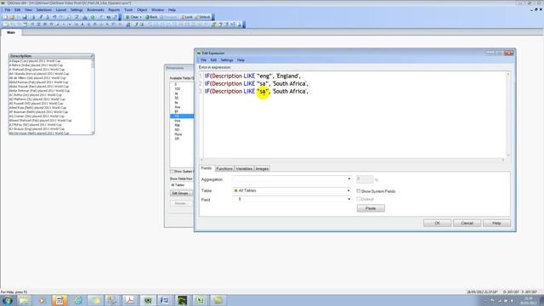This screenshot has height=306, width=544.
Task: Open Edit menu in Edit Expression dialog
Action: [213, 60]
